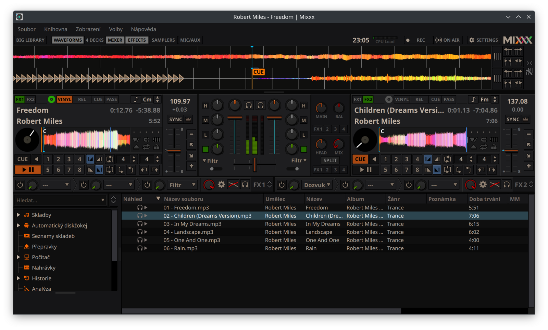The image size is (548, 330).
Task: Set hotcue 1 on deck 1
Action: (x=48, y=159)
